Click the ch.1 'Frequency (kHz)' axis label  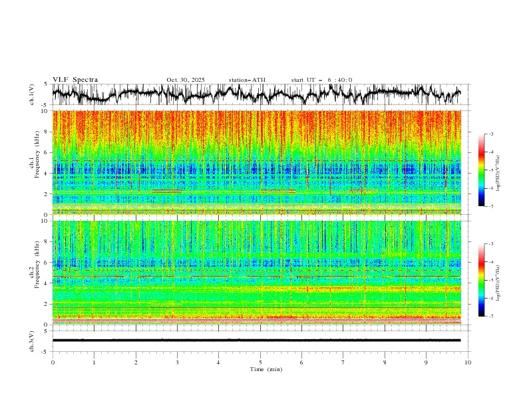pyautogui.click(x=37, y=154)
